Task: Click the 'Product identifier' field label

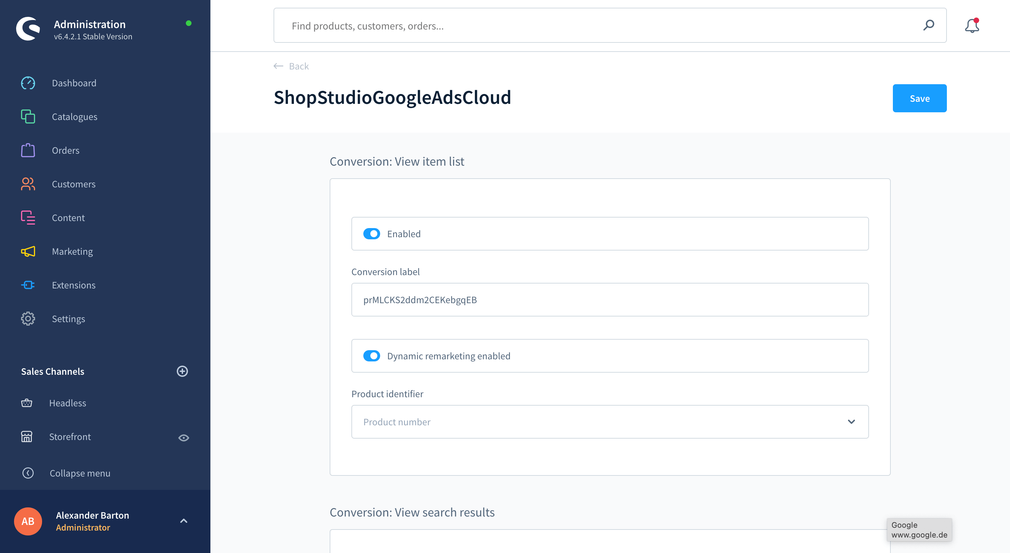Action: pos(388,394)
